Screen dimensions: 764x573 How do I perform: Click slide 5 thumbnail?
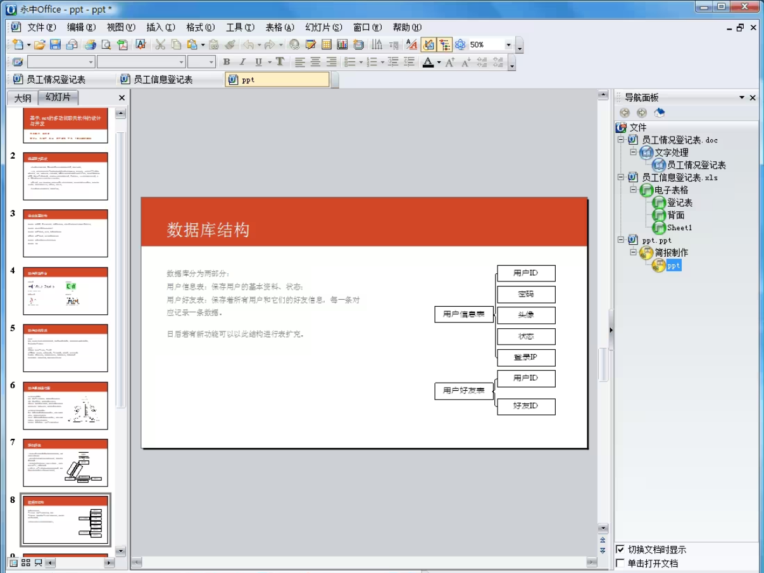pos(65,348)
